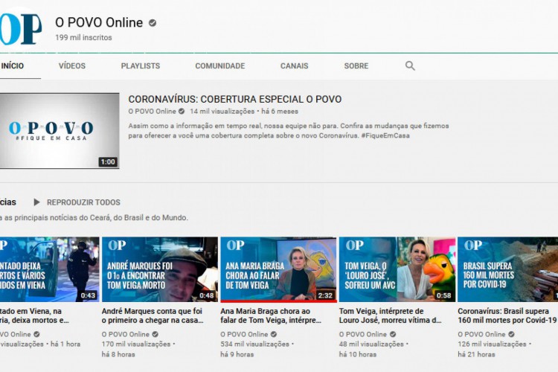Click the '14 mil visualizações' text on the featured video
Viewport: 558px width, 372px height.
pyautogui.click(x=222, y=111)
